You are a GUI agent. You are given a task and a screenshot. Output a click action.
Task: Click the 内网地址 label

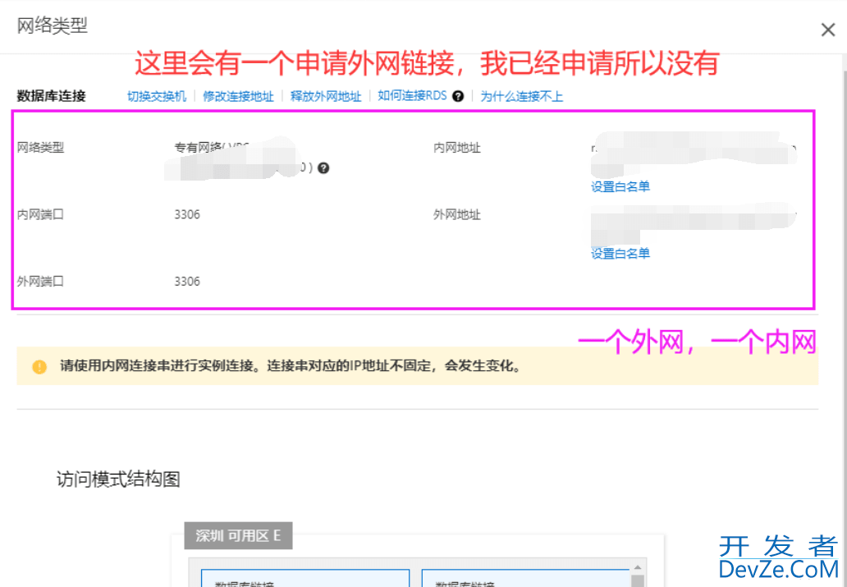[x=457, y=148]
